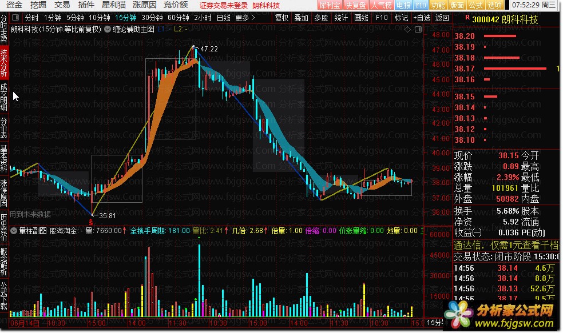The height and width of the screenshot is (333, 563).
Task: Click the blue F10 button in top bar
Action: (x=421, y=5)
